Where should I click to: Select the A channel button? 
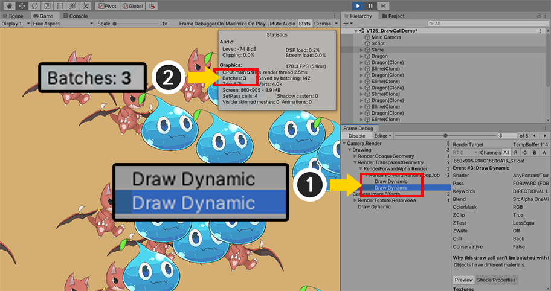[x=544, y=152]
